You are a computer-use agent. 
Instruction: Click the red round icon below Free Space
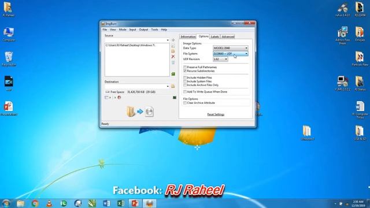[120, 98]
